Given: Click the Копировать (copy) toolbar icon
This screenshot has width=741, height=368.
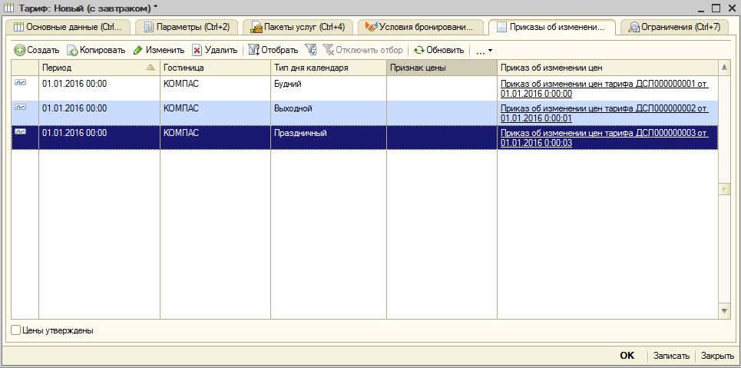Looking at the screenshot, I should (x=72, y=50).
